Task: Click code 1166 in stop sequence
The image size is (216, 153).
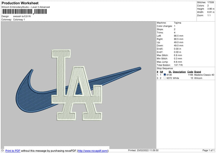Action: click(190, 75)
